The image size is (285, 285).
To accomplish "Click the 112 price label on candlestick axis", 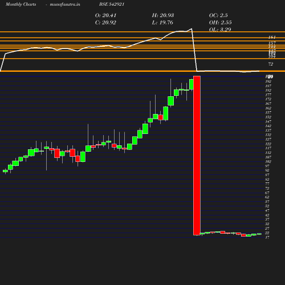I will click(268, 153).
